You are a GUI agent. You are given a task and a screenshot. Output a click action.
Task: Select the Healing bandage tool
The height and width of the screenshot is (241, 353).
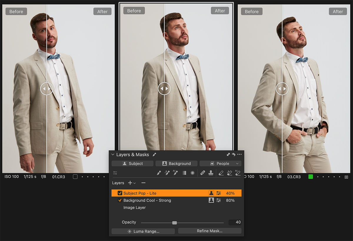pos(203,173)
